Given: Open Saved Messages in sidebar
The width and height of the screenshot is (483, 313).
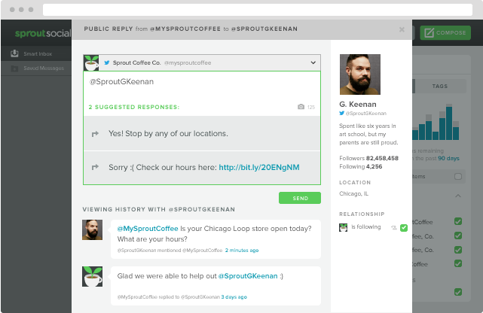Looking at the screenshot, I should (x=36, y=68).
